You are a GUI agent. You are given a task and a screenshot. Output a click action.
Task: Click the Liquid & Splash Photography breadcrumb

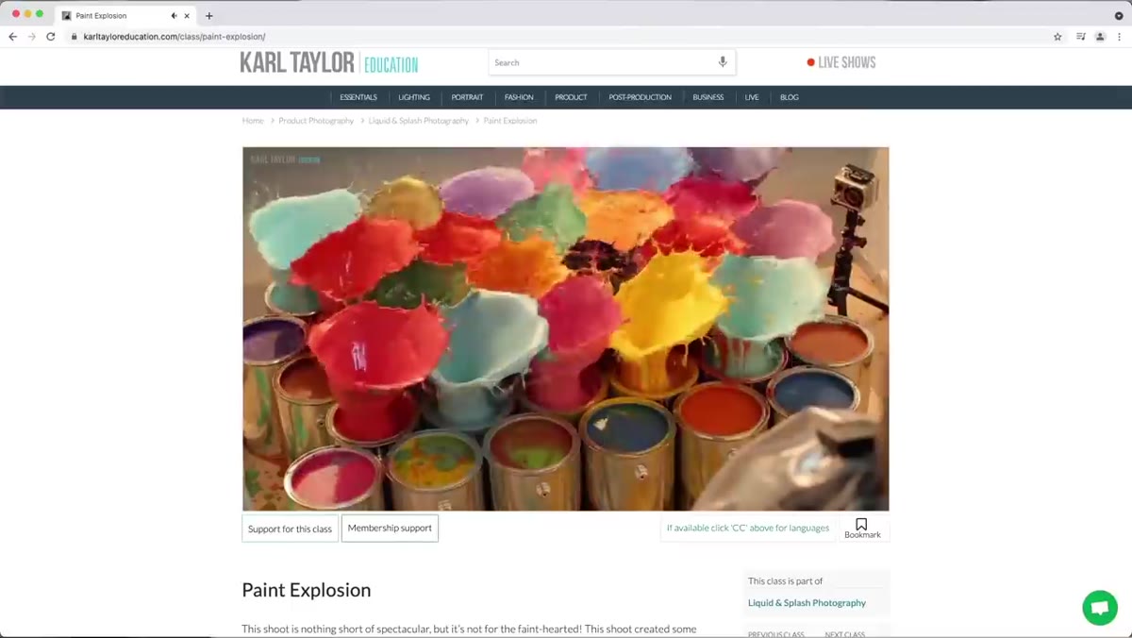[418, 121]
